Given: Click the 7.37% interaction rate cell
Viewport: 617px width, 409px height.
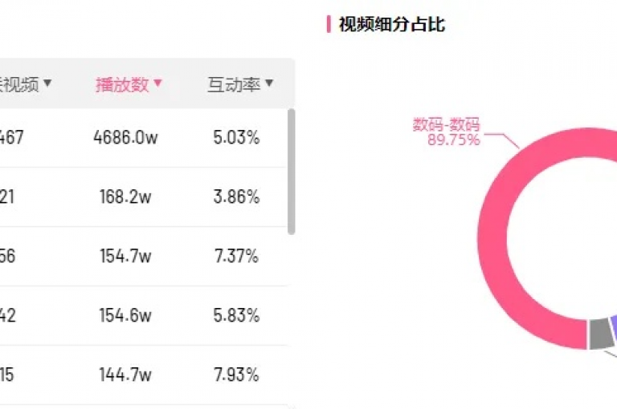Looking at the screenshot, I should 236,256.
